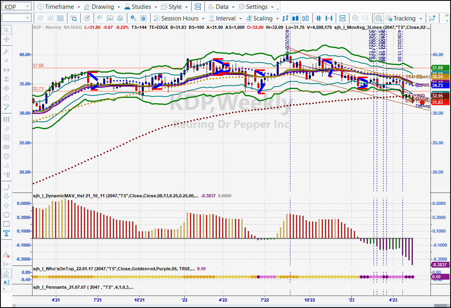Select the blue text T tool
The width and height of the screenshot is (451, 308).
(6, 233)
